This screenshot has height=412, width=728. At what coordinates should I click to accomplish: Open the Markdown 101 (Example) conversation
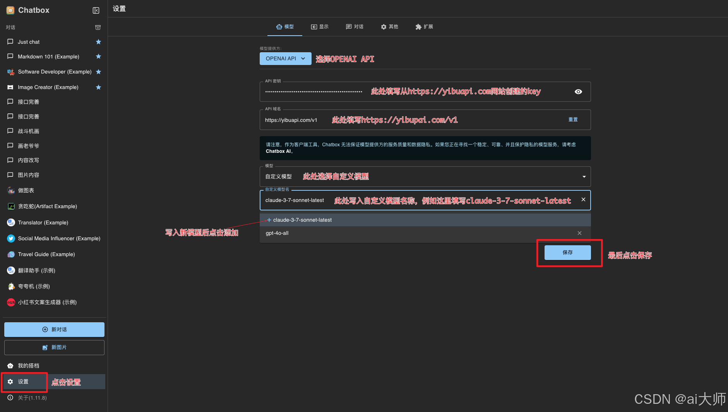54,56
